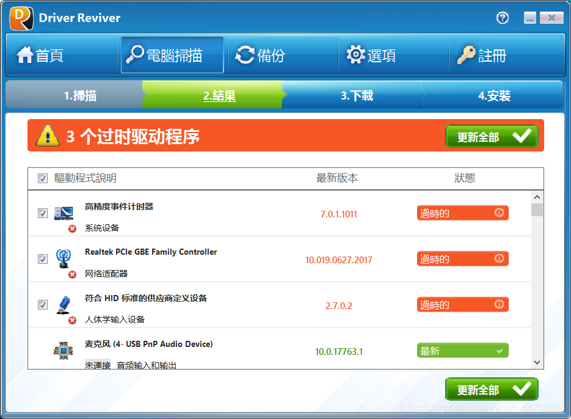Click version 10.019.0627.2017
The width and height of the screenshot is (571, 419).
point(339,260)
